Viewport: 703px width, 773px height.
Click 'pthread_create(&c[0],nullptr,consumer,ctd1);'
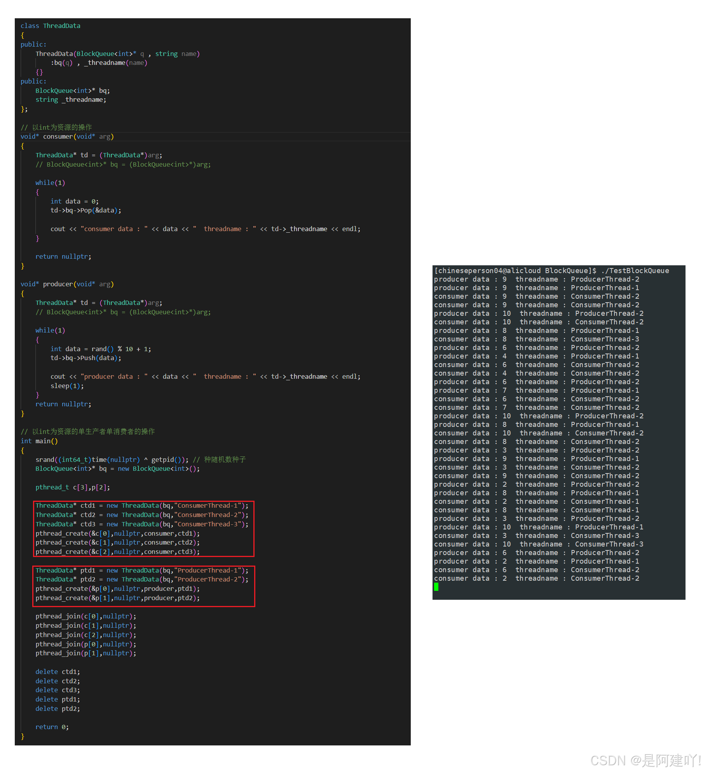[117, 533]
